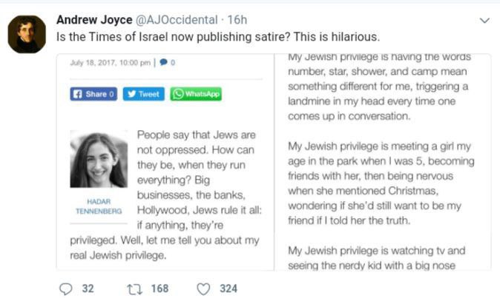Click the 16h timestamp
Screen dimensions: 500x298
(x=237, y=20)
